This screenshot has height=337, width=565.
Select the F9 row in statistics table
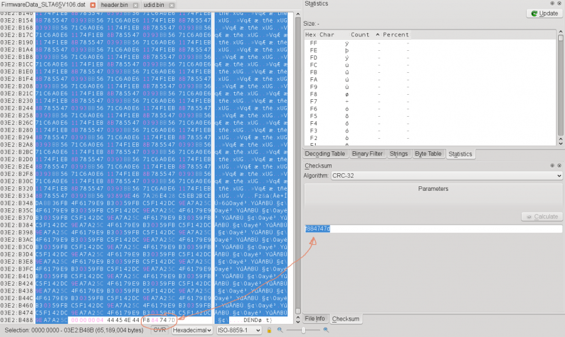click(430, 87)
